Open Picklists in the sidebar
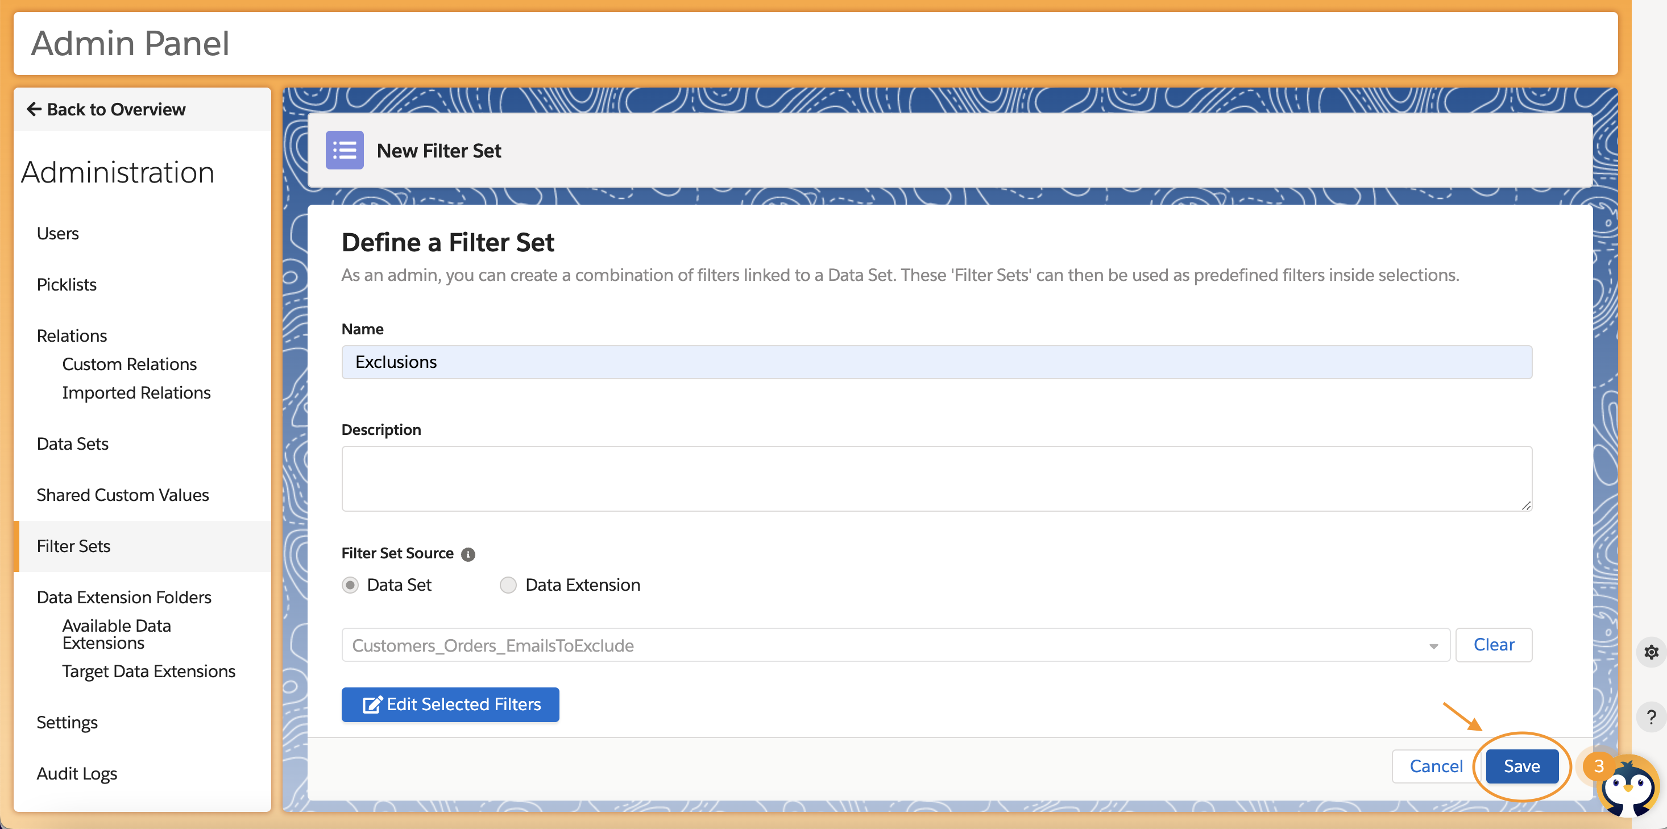This screenshot has height=829, width=1667. (67, 284)
